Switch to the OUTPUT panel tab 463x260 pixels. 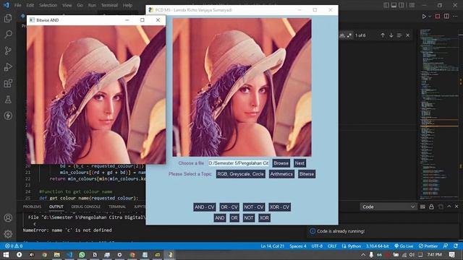click(56, 207)
